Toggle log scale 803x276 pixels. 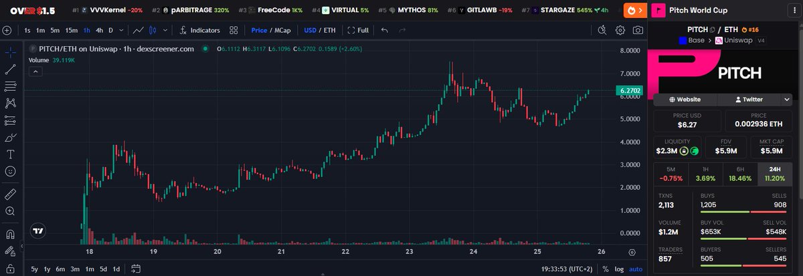point(618,269)
